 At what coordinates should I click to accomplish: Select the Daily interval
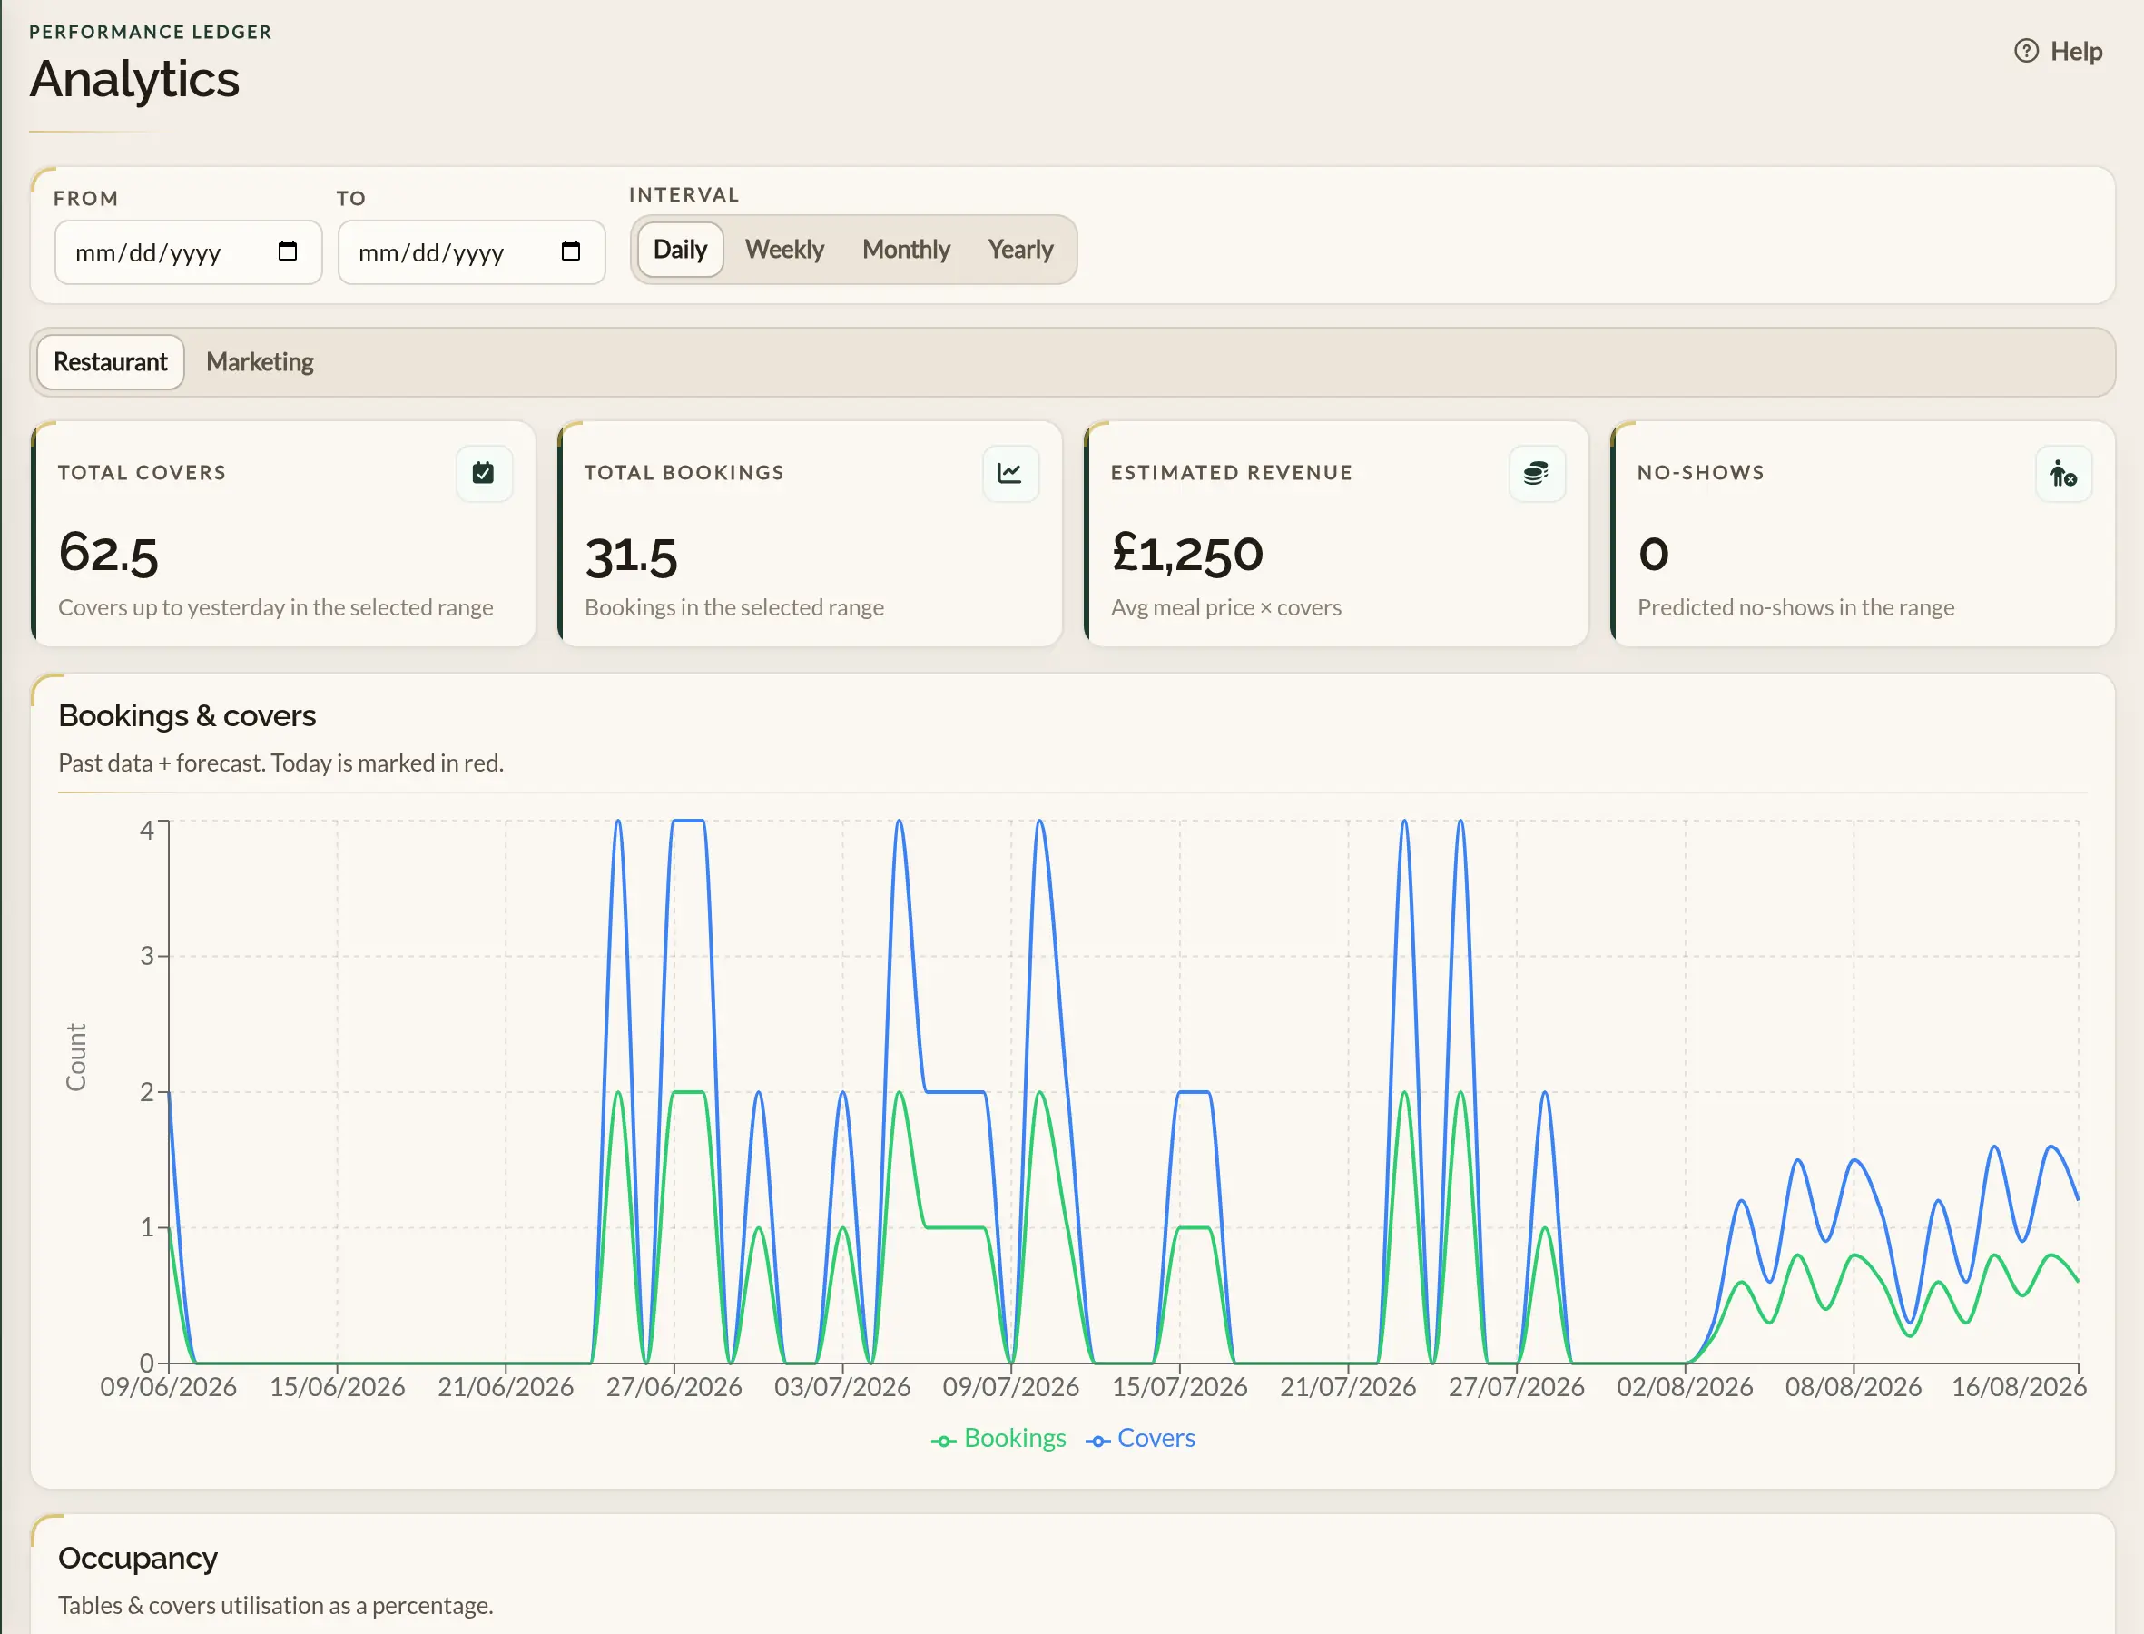pyautogui.click(x=680, y=250)
